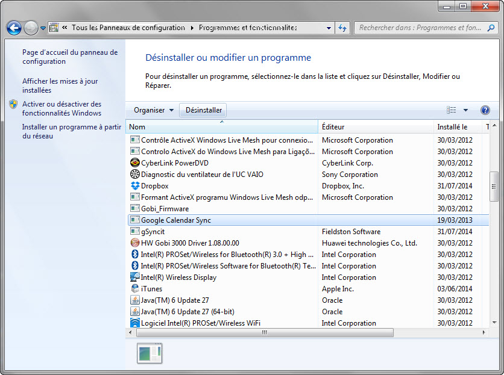Click the program thumbnail in the details pane

150,353
